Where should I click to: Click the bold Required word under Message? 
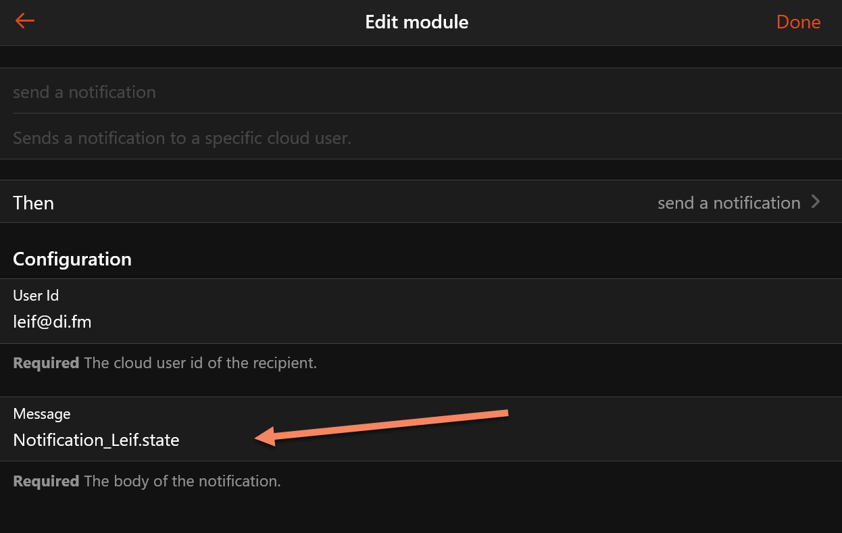click(x=46, y=481)
